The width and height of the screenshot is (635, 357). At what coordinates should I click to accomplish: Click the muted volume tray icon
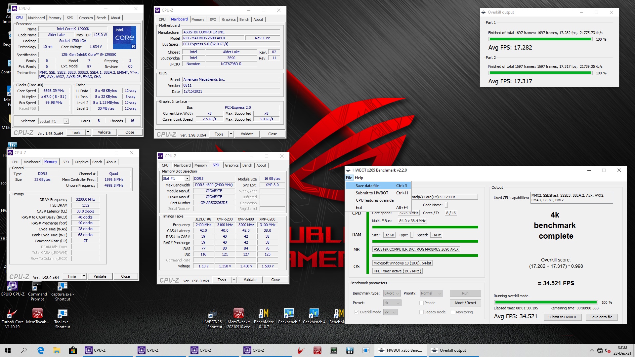(x=608, y=350)
